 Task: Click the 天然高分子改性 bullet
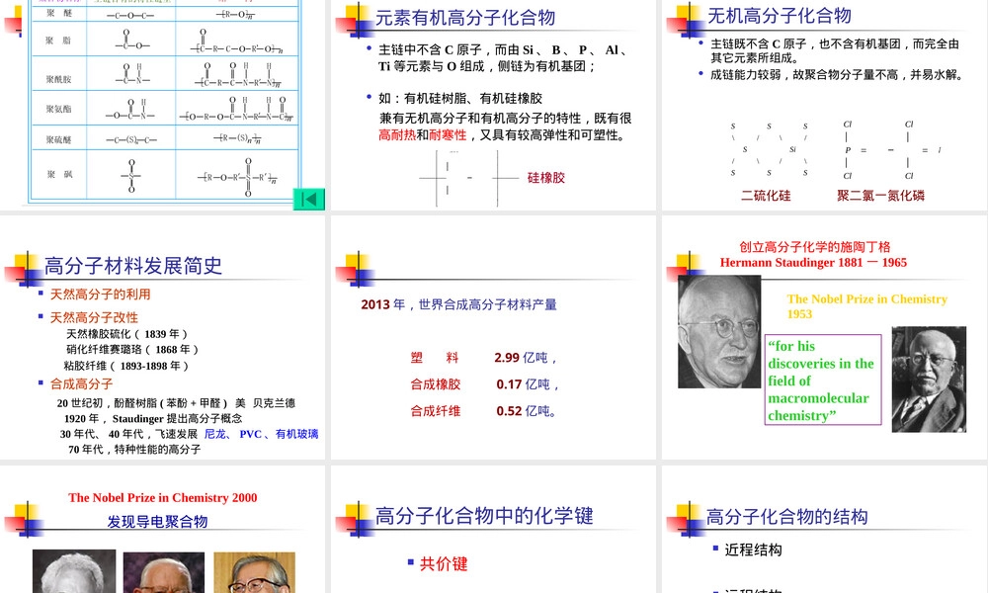click(94, 317)
